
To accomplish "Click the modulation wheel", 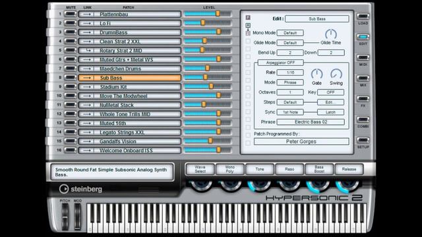I will [x=78, y=217].
